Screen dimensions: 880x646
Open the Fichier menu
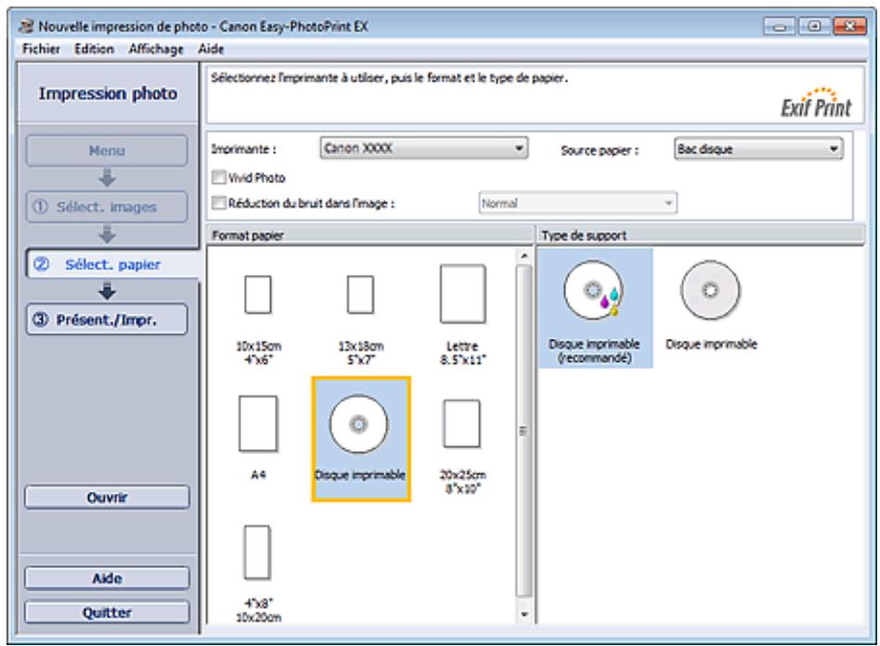[41, 49]
